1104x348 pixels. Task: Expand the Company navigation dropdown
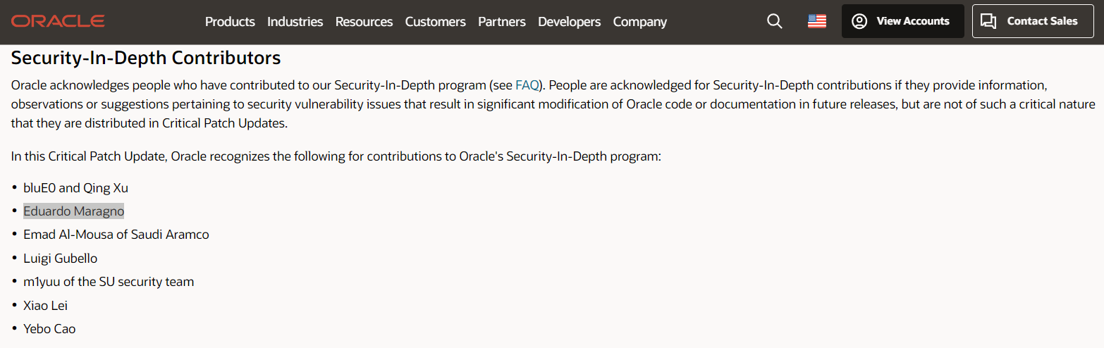pos(639,22)
